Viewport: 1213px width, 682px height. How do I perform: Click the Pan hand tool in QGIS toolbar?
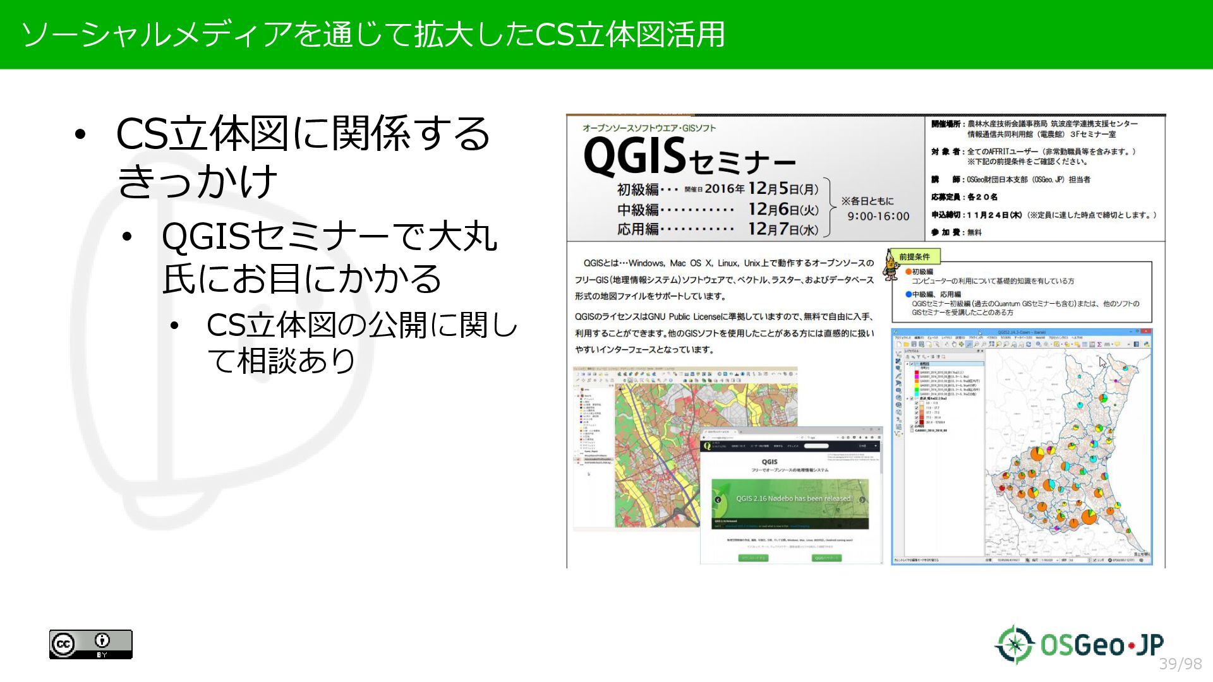click(x=954, y=344)
